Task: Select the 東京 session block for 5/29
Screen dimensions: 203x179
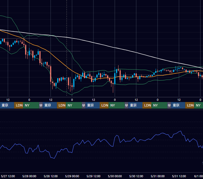Action: [93, 105]
